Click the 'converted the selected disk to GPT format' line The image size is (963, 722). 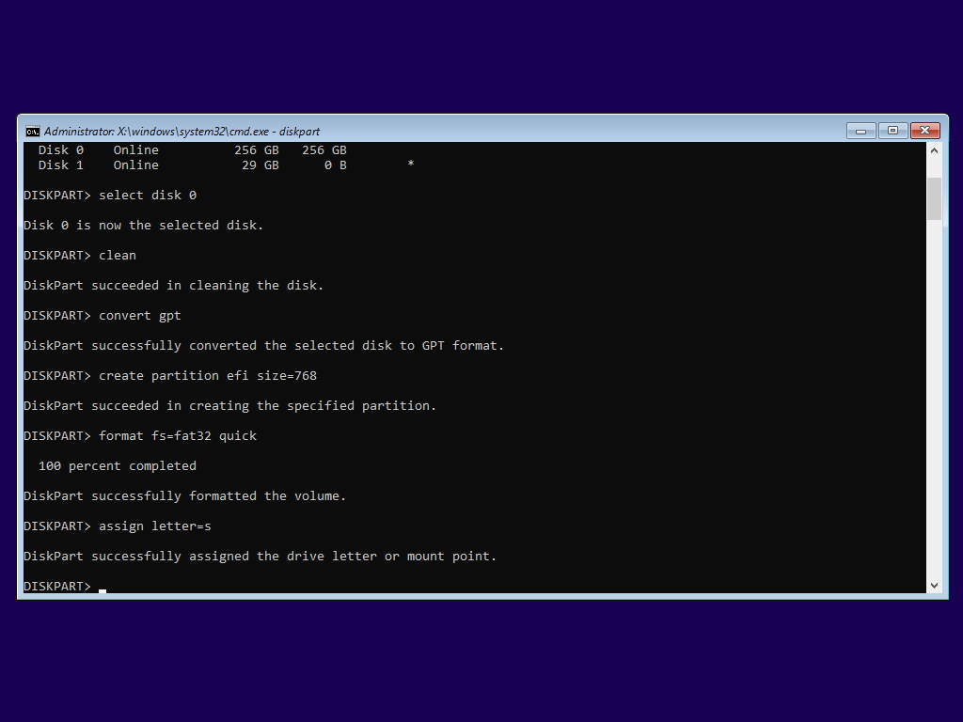263,346
